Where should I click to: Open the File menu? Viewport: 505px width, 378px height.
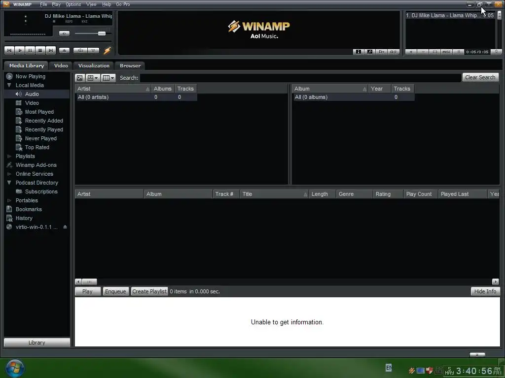pyautogui.click(x=43, y=4)
